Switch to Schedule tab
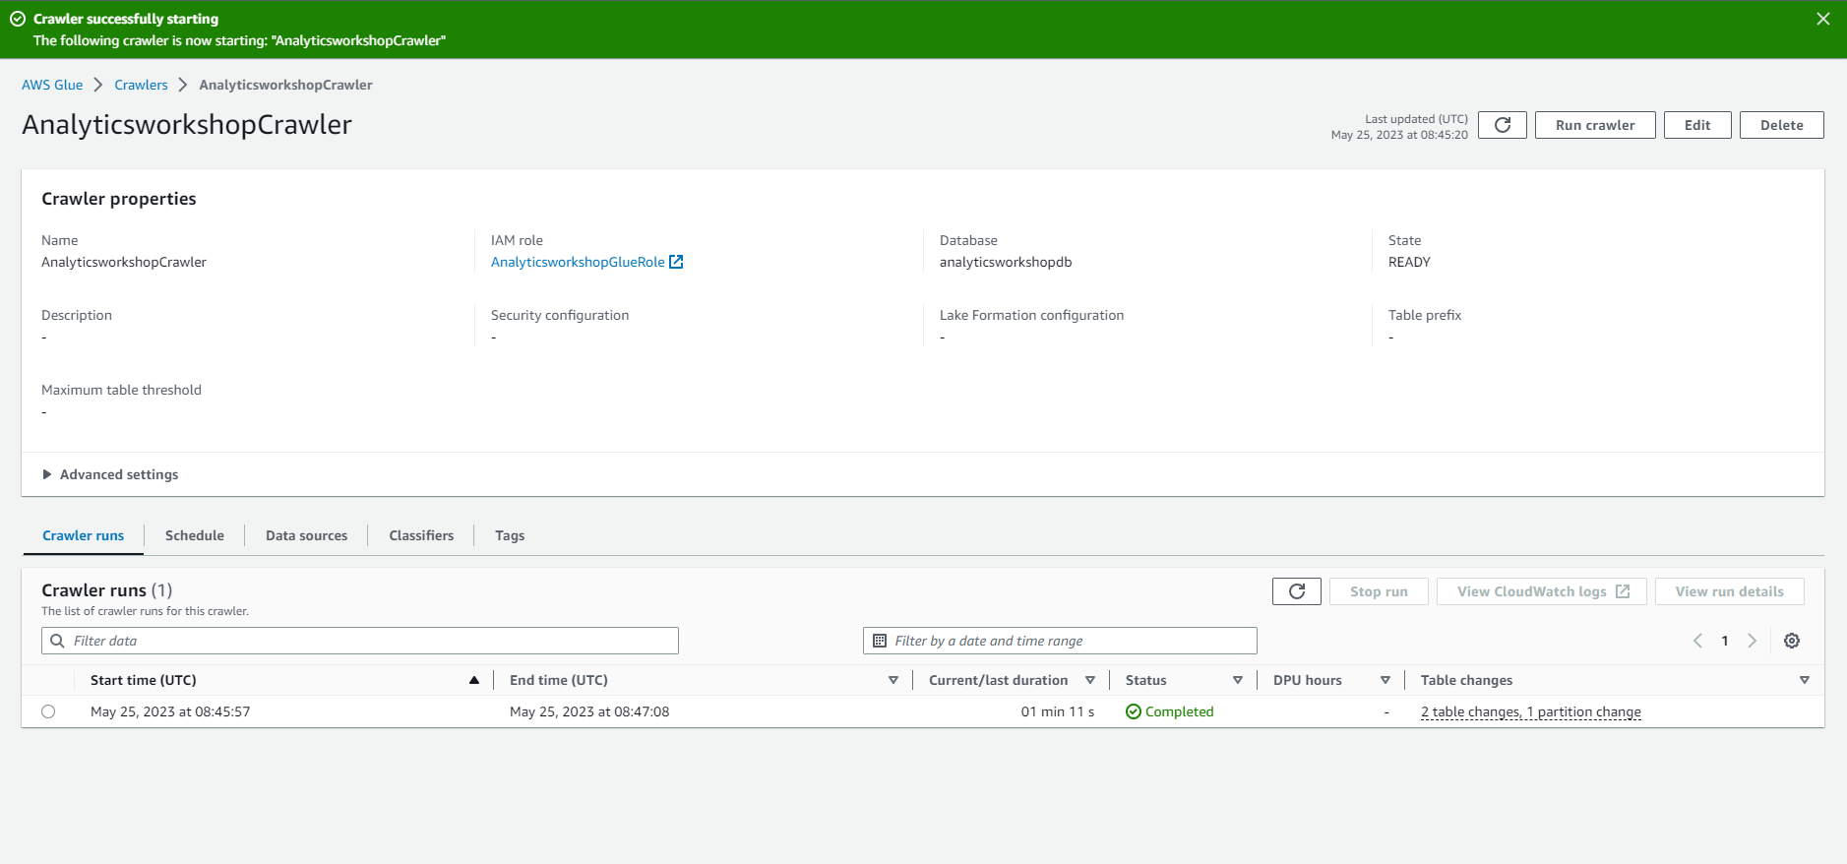 point(195,535)
